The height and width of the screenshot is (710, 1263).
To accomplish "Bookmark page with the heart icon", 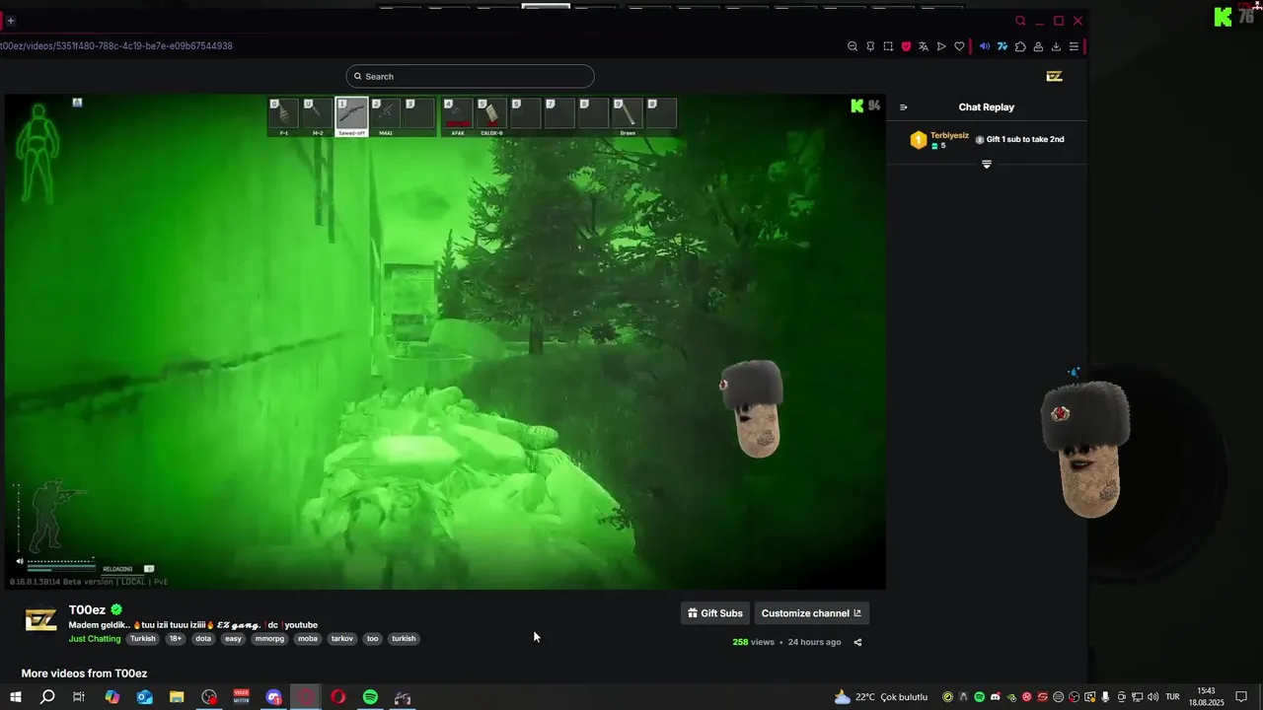I will tap(959, 46).
